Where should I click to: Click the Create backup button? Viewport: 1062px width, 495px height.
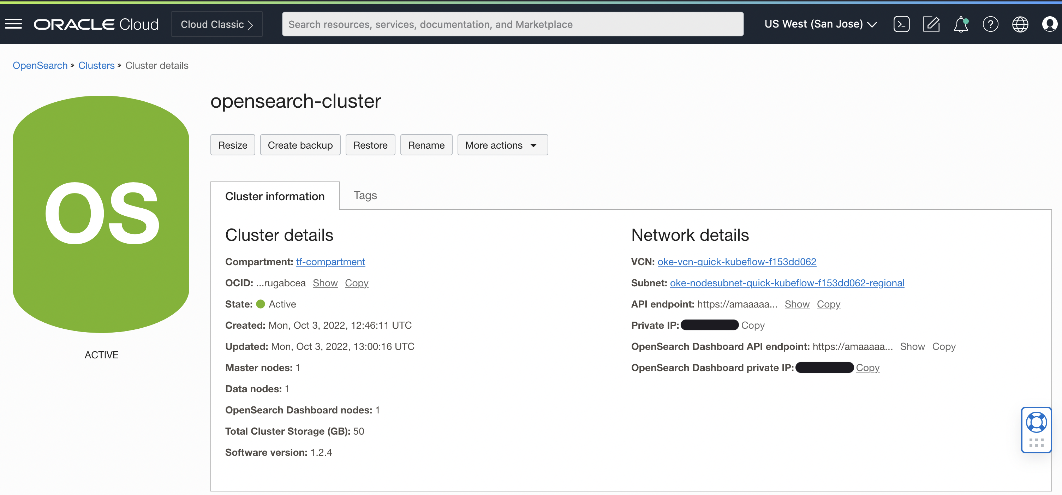[x=300, y=145]
